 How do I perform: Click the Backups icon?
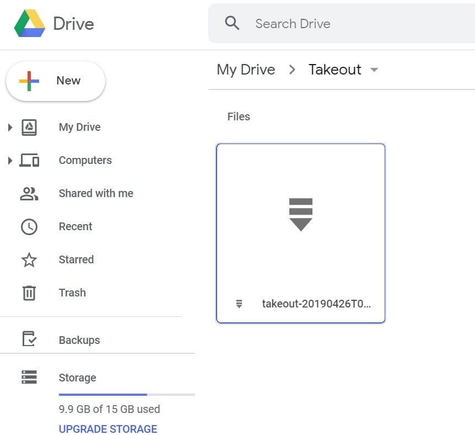pos(29,338)
